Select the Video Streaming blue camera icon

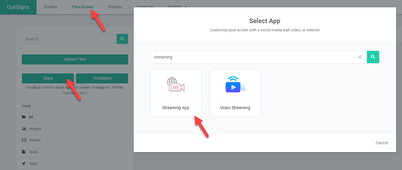tap(235, 84)
